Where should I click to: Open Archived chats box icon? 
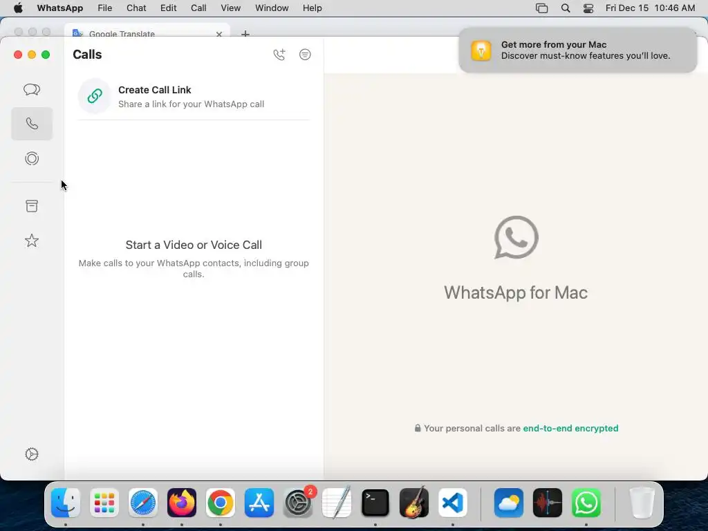coord(32,206)
